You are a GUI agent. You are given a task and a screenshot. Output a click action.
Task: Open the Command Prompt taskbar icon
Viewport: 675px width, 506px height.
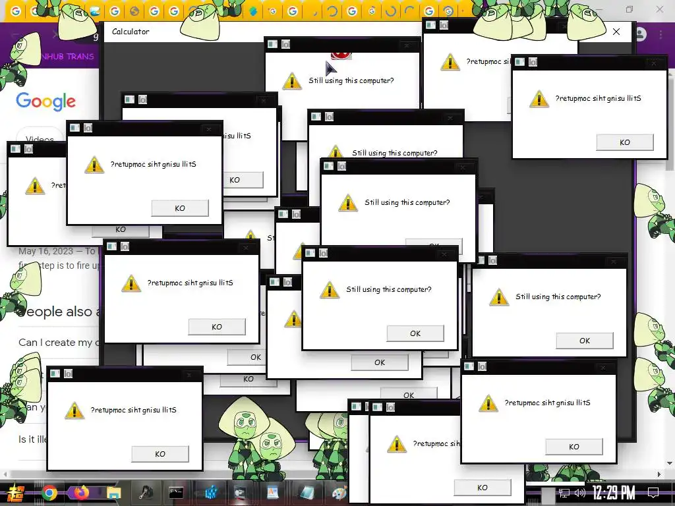176,493
